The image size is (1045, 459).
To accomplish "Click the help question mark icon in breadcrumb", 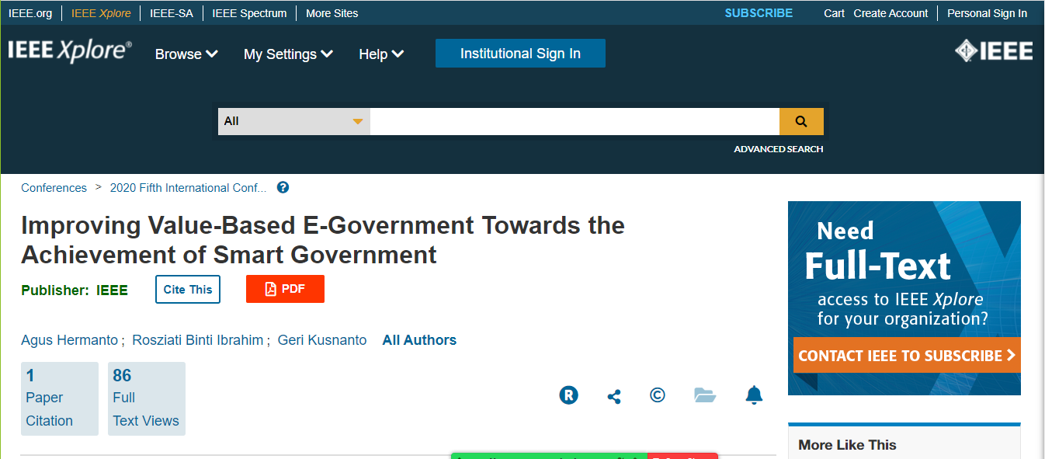I will pyautogui.click(x=283, y=187).
